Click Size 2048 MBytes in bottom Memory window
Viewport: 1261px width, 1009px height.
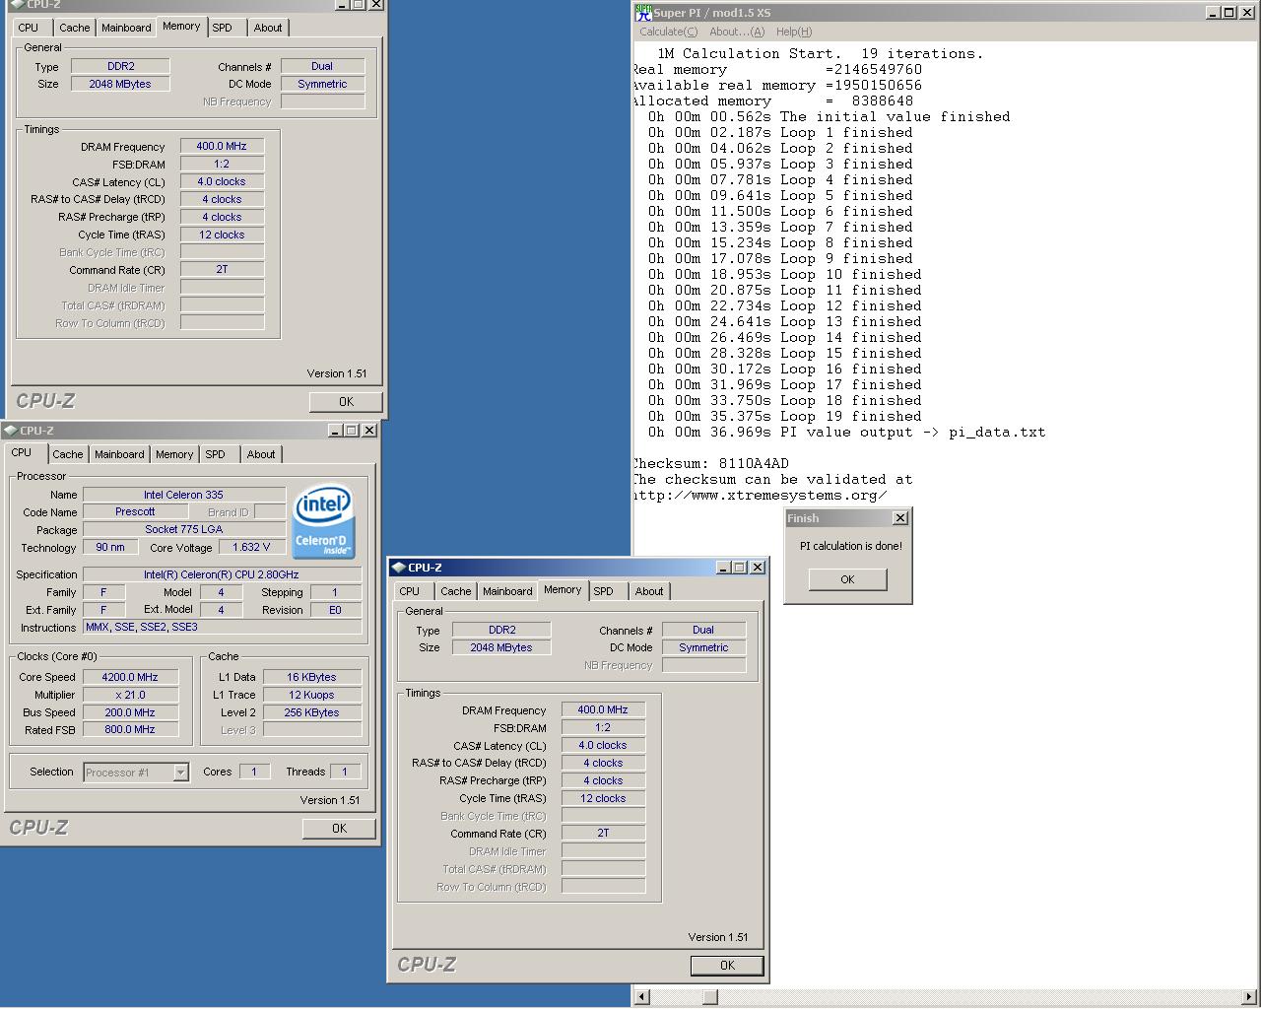[x=501, y=647]
